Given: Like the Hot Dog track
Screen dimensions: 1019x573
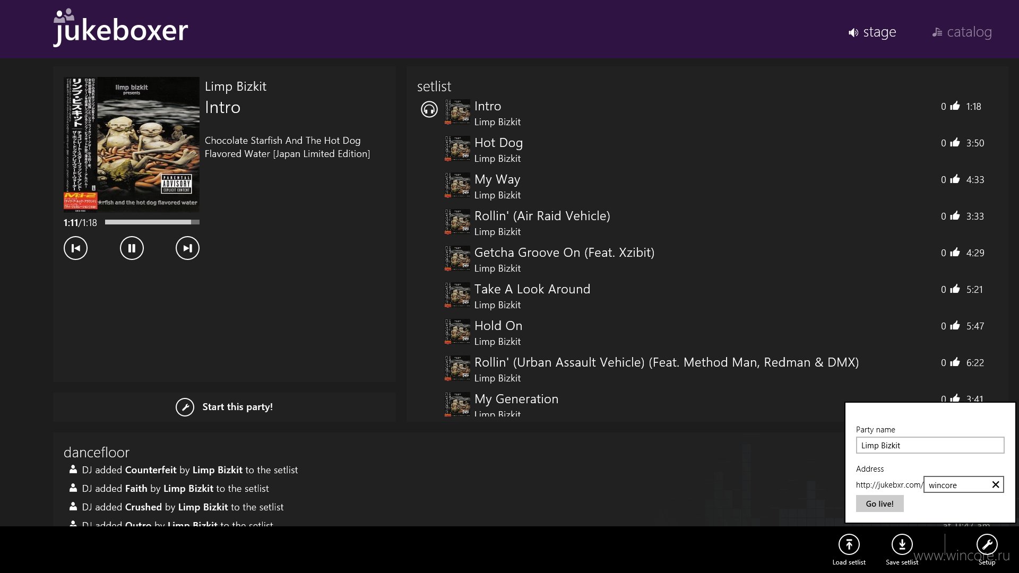Looking at the screenshot, I should [955, 143].
